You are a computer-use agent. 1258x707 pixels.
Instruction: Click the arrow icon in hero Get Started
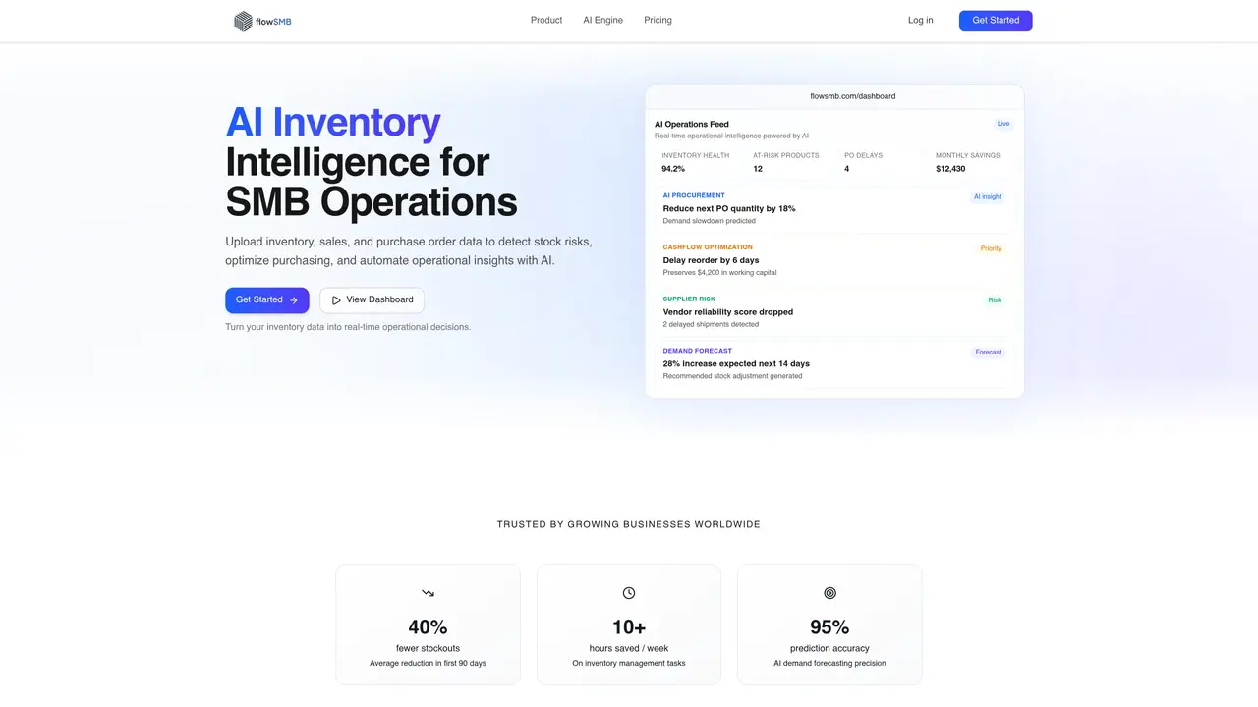pos(294,300)
